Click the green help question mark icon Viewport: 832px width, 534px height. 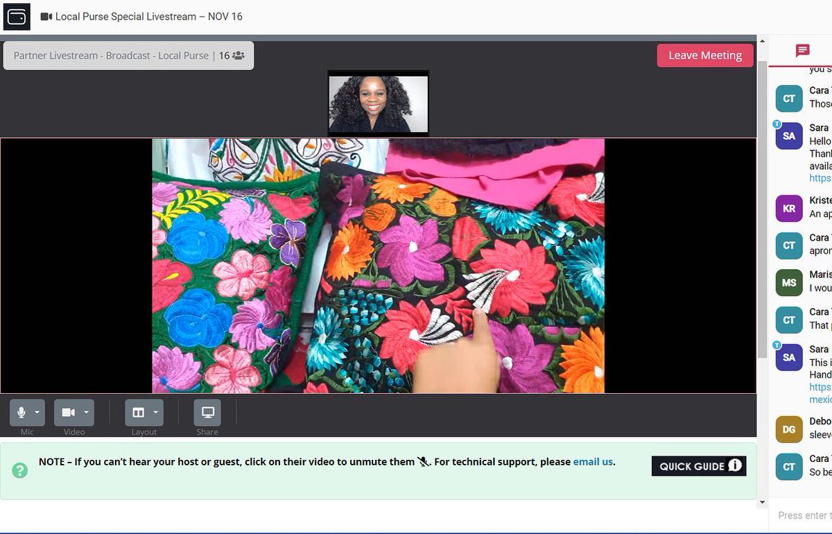pos(20,470)
